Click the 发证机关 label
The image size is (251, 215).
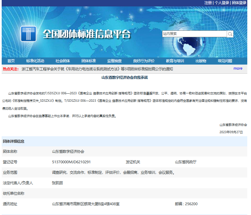(133, 162)
